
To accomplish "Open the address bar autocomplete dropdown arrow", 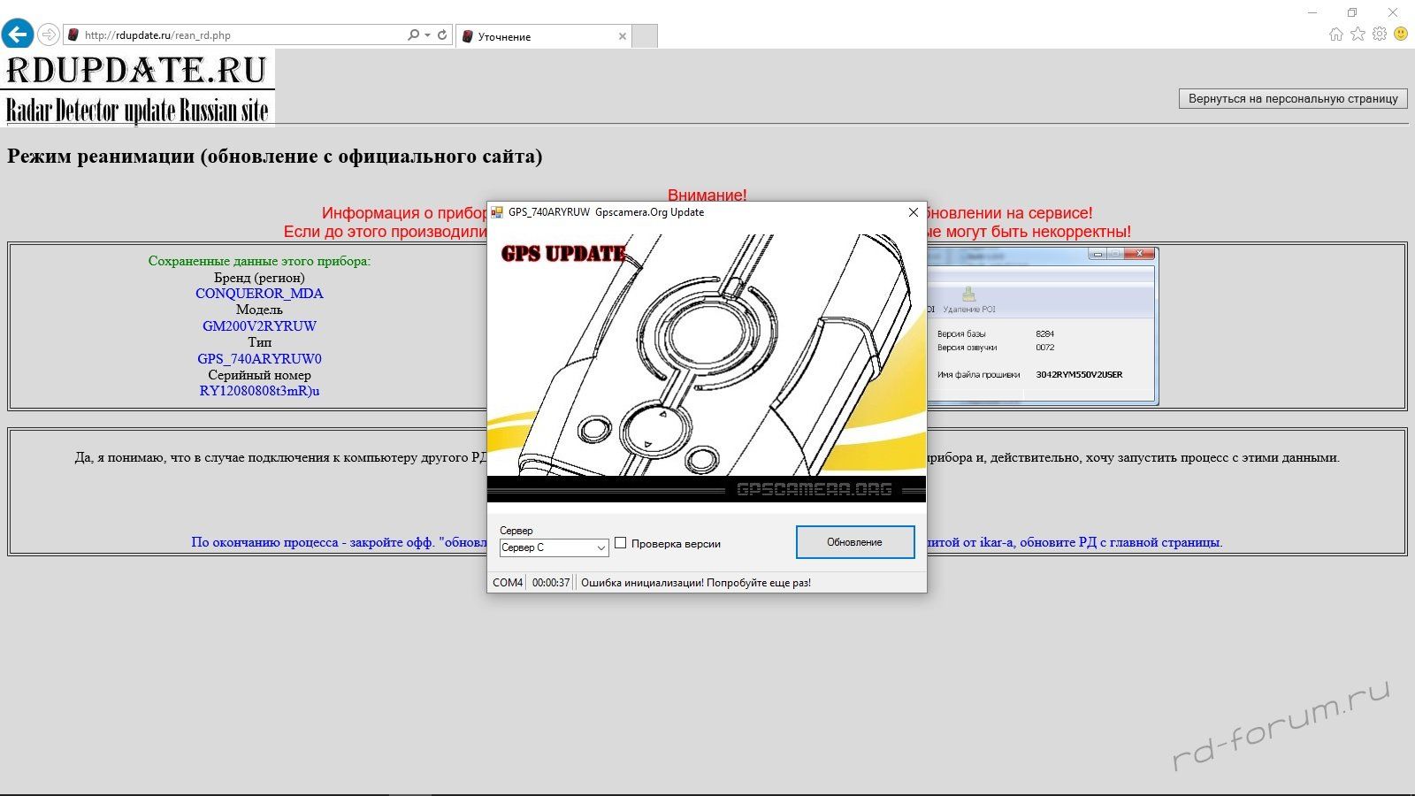I will pos(427,34).
